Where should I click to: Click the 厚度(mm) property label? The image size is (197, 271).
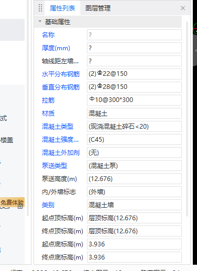(x=56, y=48)
